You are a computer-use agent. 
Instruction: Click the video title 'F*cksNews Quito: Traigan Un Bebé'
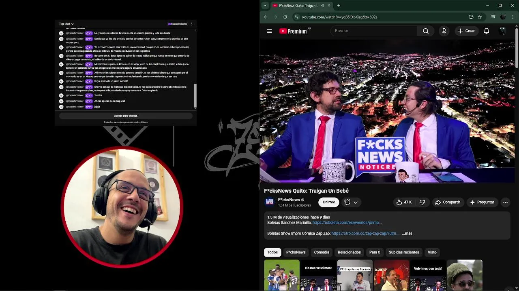tap(306, 191)
